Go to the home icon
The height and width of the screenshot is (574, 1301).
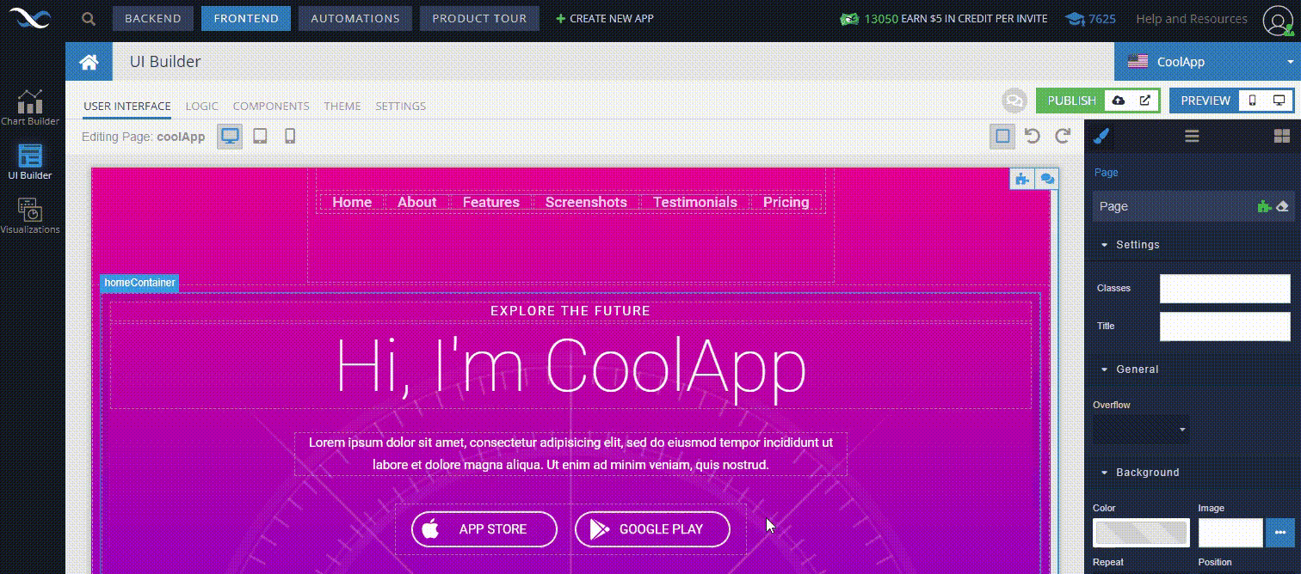[89, 62]
